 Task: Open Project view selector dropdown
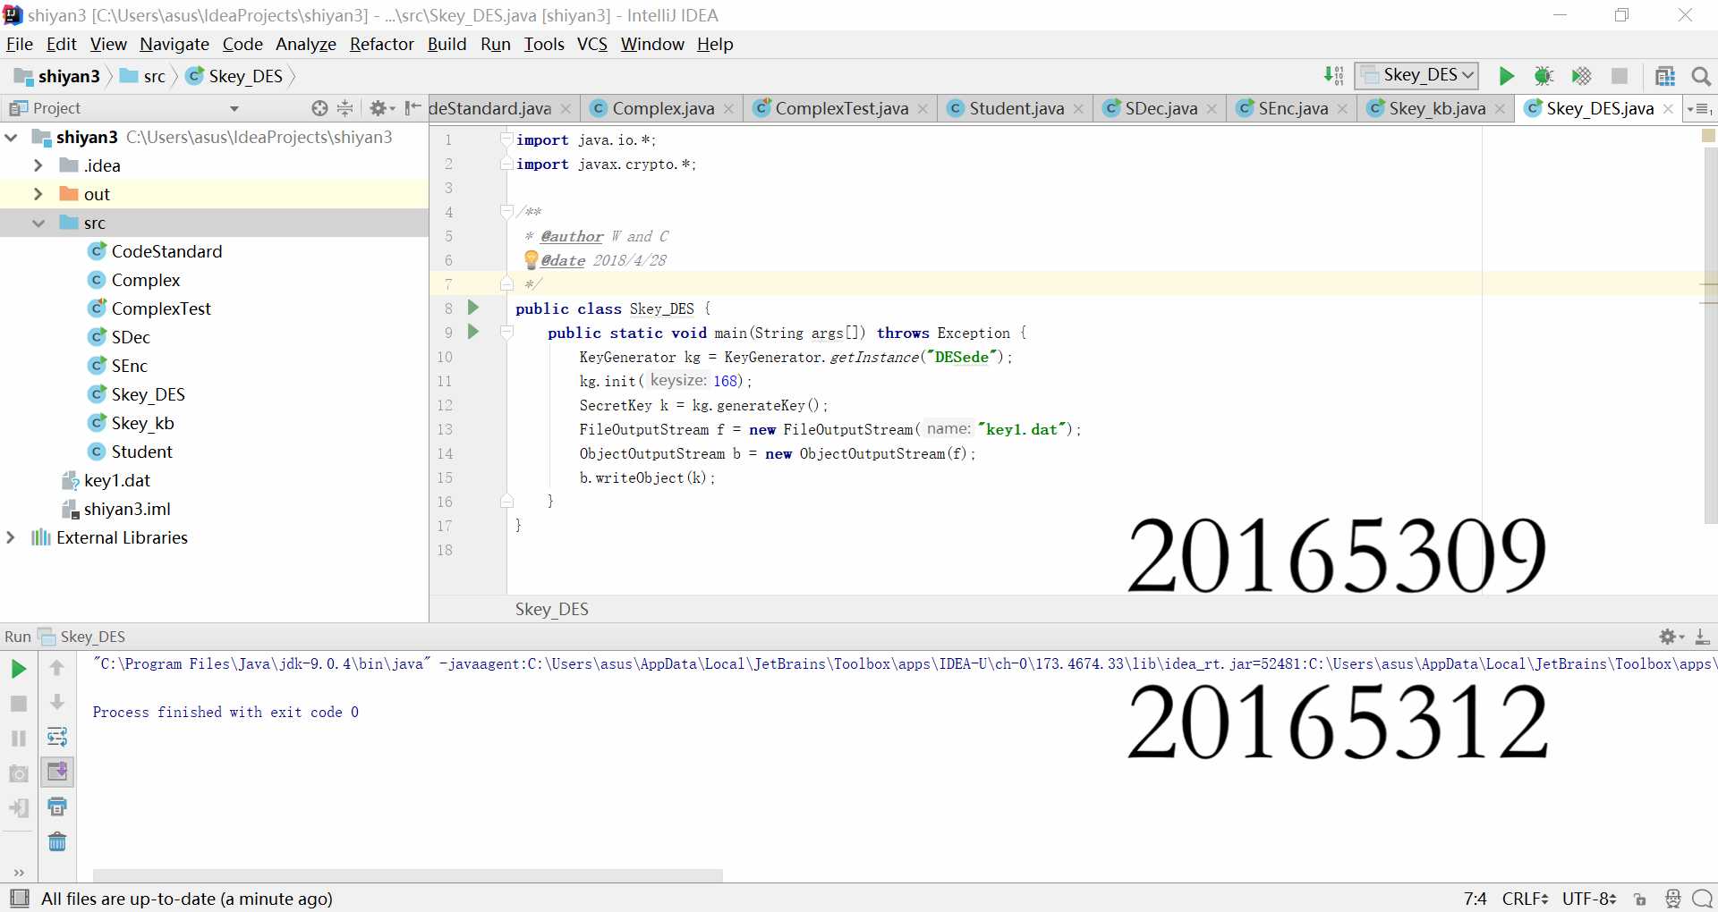click(234, 108)
